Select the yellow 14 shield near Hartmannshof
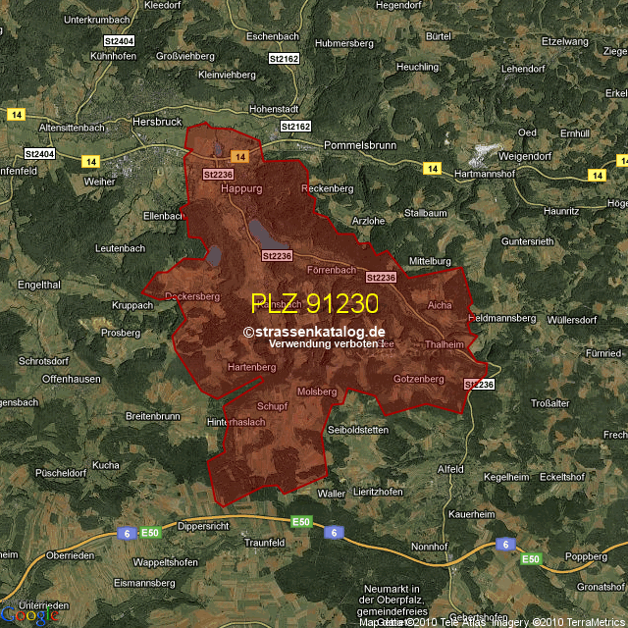 pos(432,168)
